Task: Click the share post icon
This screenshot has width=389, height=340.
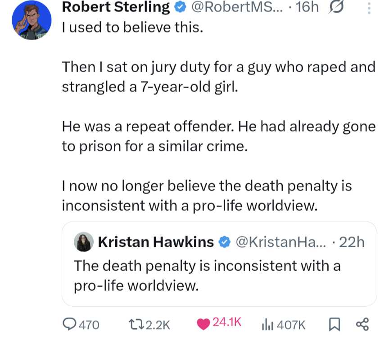Action: click(x=362, y=323)
